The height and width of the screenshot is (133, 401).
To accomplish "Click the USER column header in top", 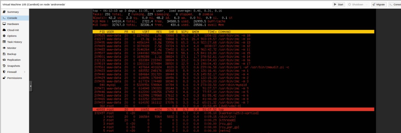I will pyautogui.click(x=110, y=32).
